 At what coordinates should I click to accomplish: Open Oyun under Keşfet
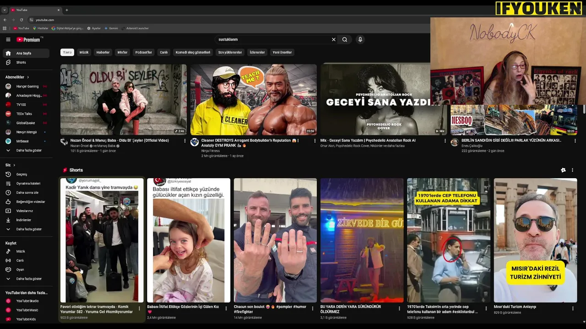[x=25, y=270]
